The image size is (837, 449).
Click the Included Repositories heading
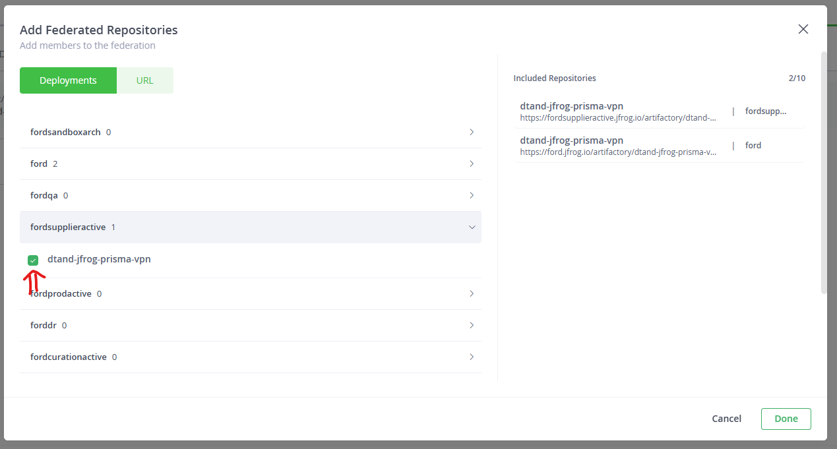click(x=555, y=78)
